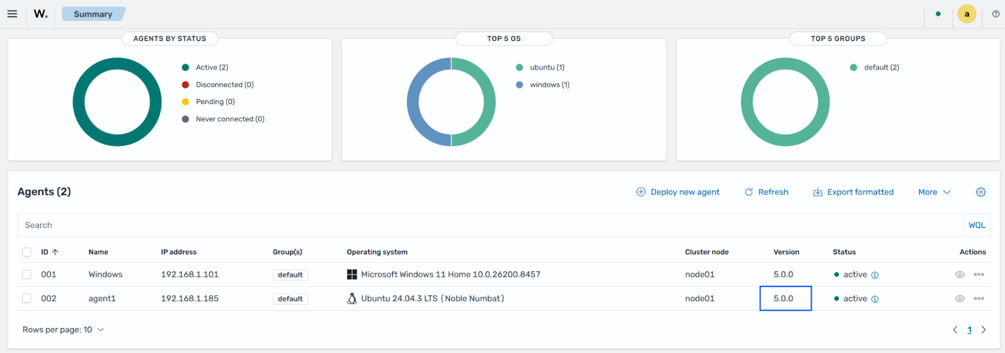1005x353 pixels.
Task: Click the Linux penguin OS icon
Action: (352, 298)
